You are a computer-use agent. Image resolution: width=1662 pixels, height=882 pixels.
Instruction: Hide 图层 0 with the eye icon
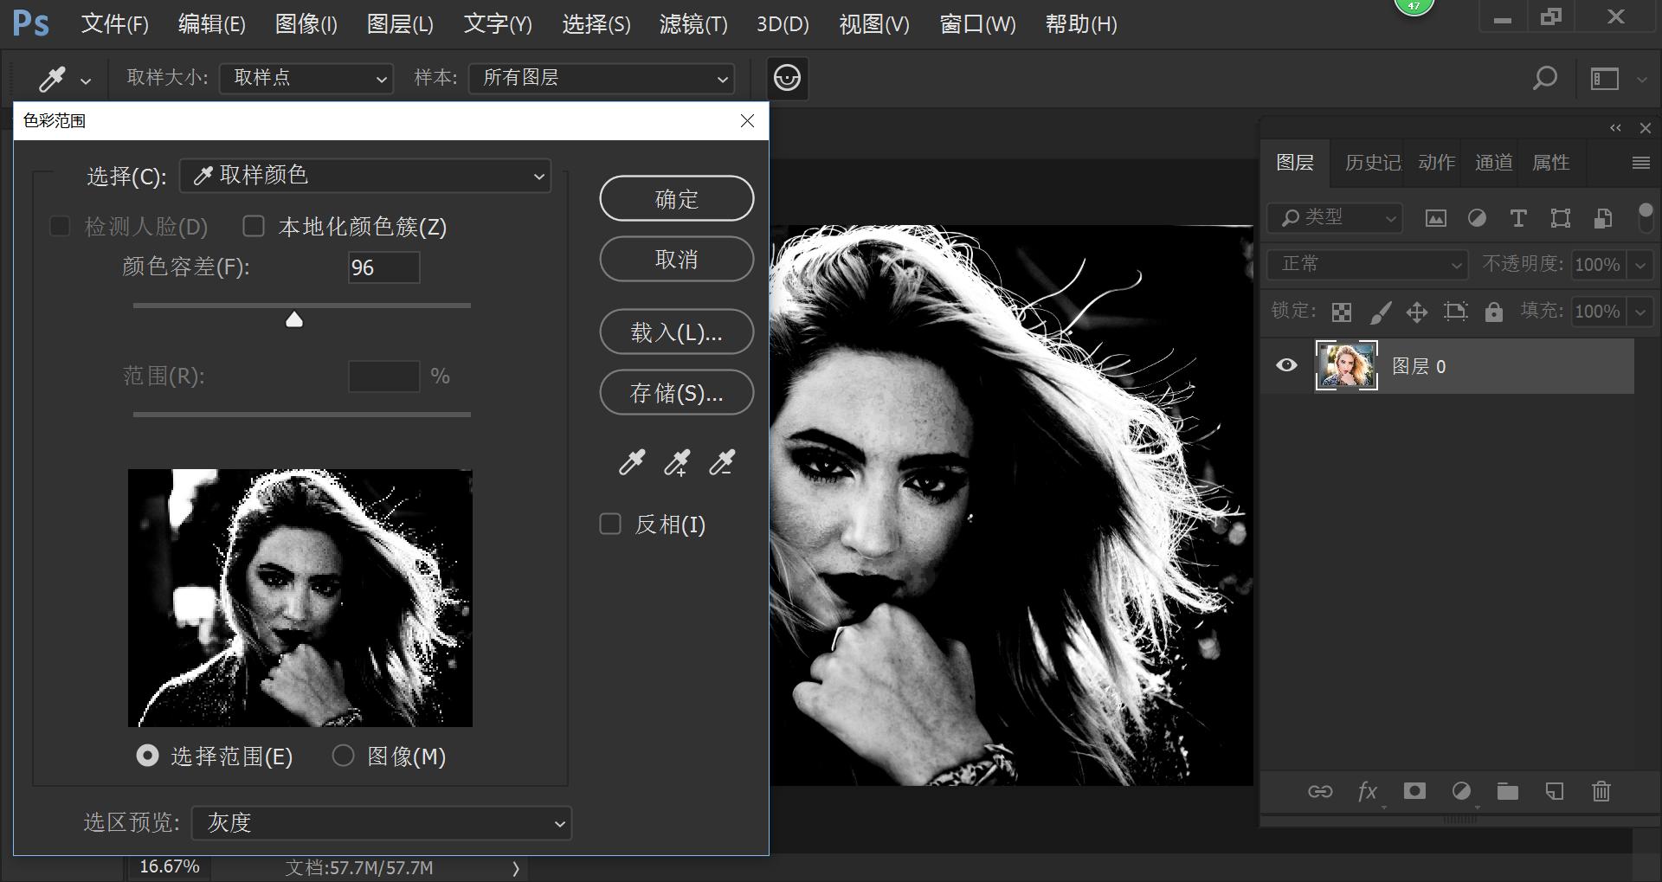point(1287,365)
